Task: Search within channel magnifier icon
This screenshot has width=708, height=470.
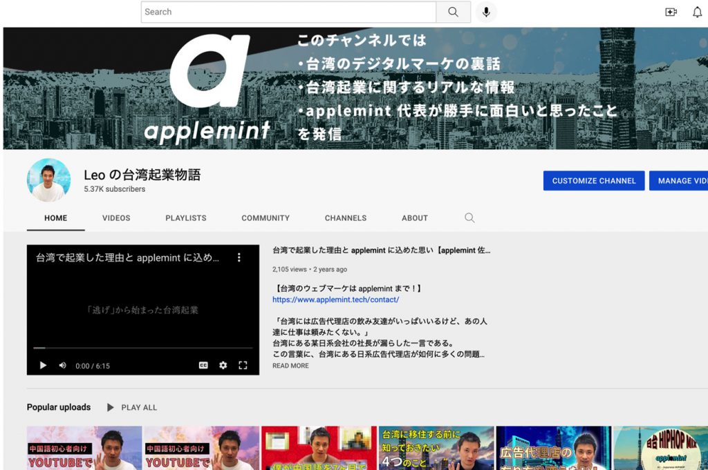Action: tap(469, 218)
